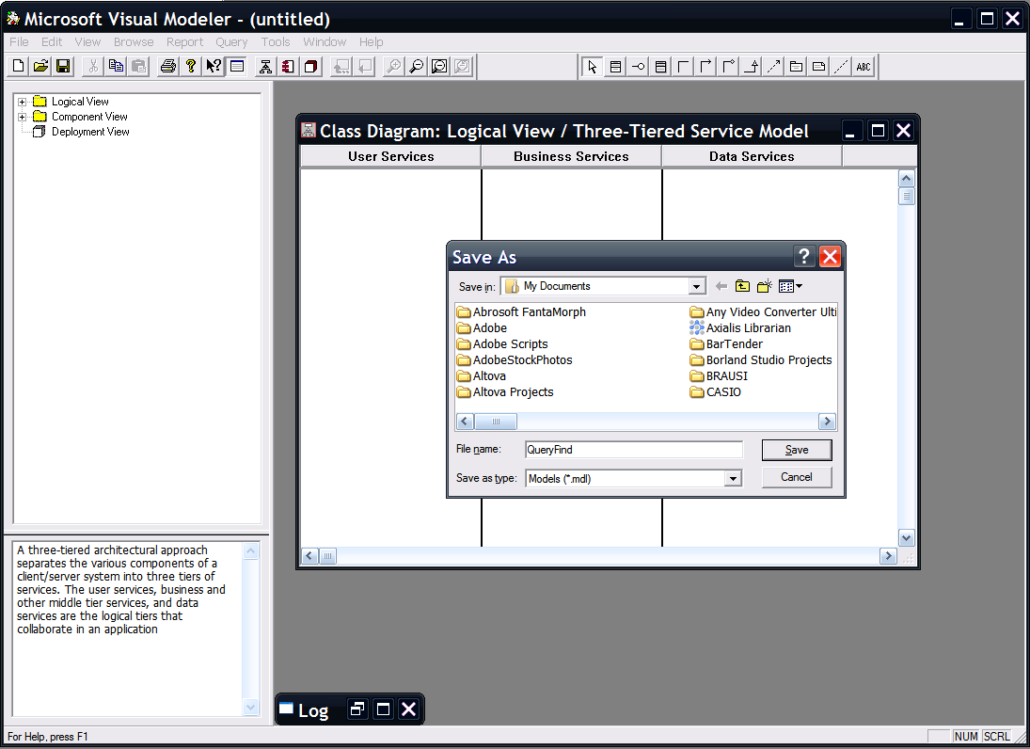Create a new folder in Save As dialog
Screen dimensions: 1030x749
point(764,286)
